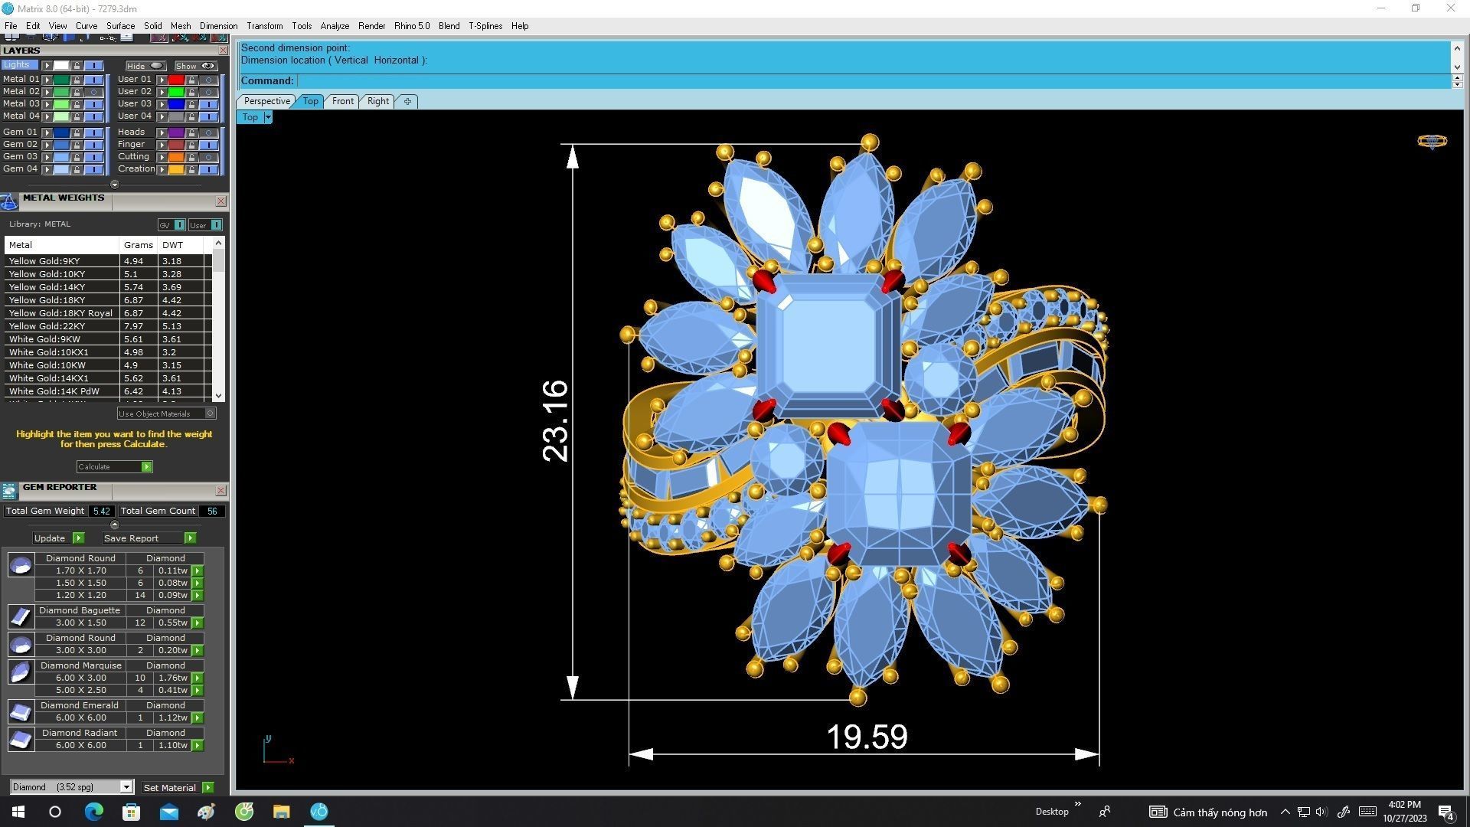The width and height of the screenshot is (1470, 827).
Task: Open the Dimension menu
Action: [x=218, y=26]
